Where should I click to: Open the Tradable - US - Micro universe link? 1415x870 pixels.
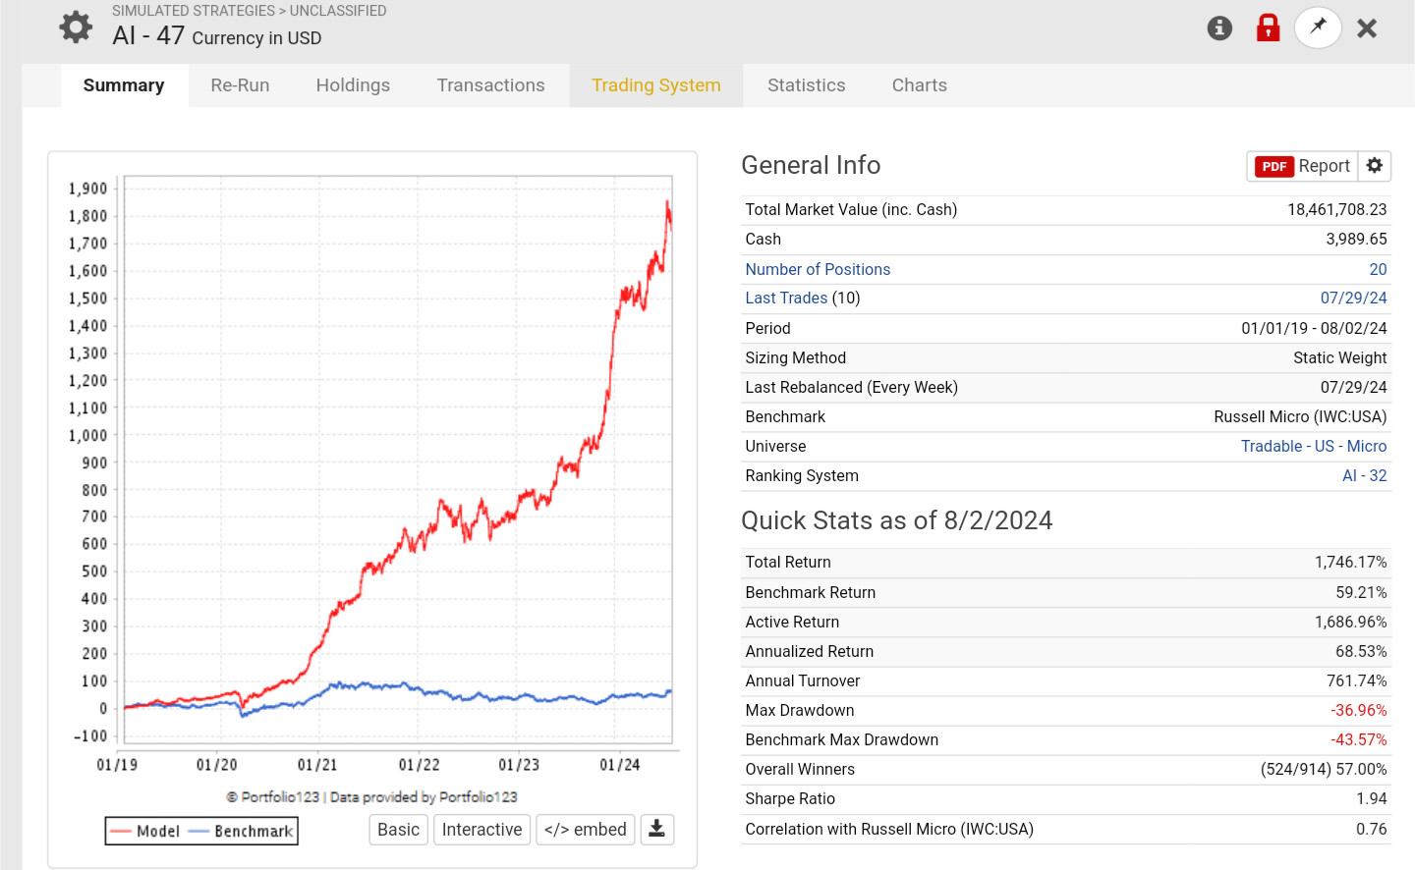tap(1314, 446)
